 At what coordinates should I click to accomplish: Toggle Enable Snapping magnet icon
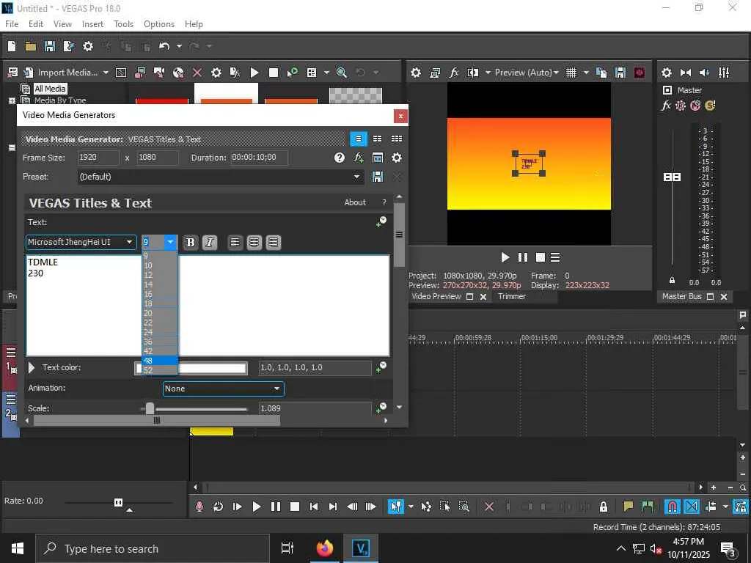(x=672, y=507)
